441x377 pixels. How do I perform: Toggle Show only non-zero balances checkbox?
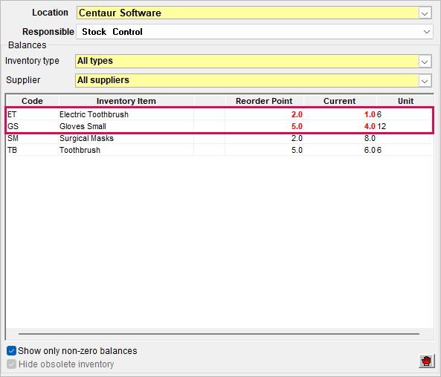coord(12,351)
